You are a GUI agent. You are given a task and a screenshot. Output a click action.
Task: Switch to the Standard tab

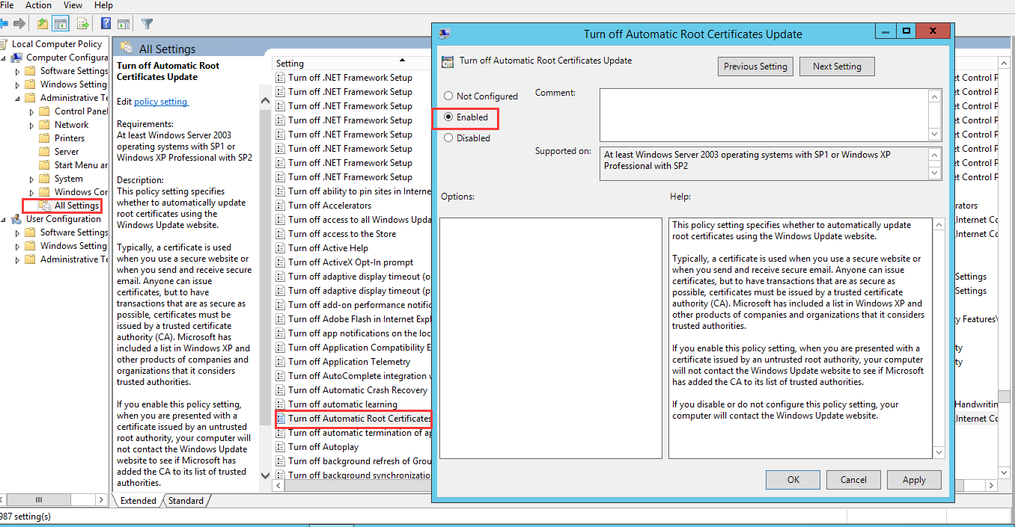[185, 500]
